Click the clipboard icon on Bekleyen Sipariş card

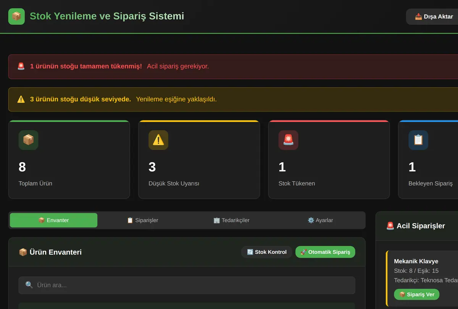[x=418, y=140]
